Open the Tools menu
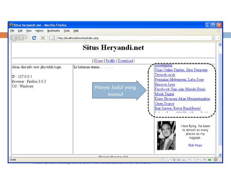This screenshot has height=173, width=231. tap(67, 31)
